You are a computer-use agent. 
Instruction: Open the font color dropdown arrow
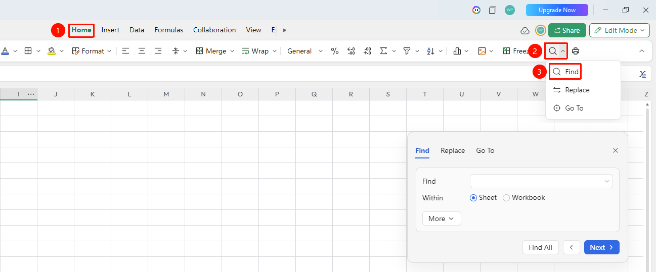(x=15, y=51)
